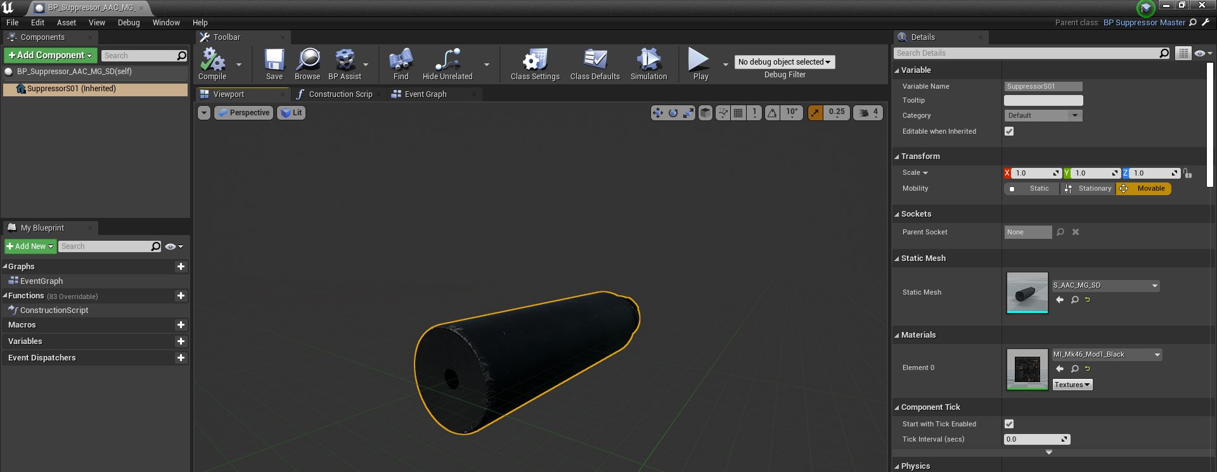The height and width of the screenshot is (472, 1217).
Task: Select SuppressorS01 (Inherited) component
Action: (x=95, y=89)
